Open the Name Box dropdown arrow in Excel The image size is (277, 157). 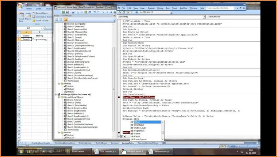pos(42,28)
